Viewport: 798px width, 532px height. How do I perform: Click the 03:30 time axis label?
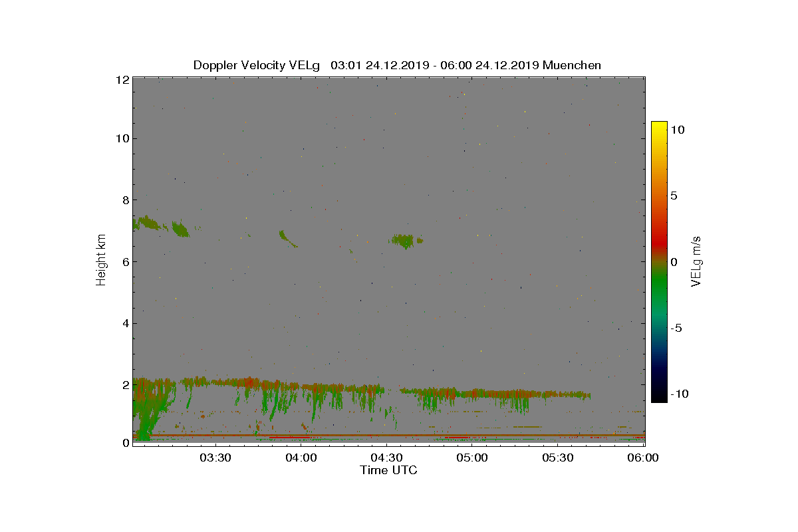coord(215,458)
